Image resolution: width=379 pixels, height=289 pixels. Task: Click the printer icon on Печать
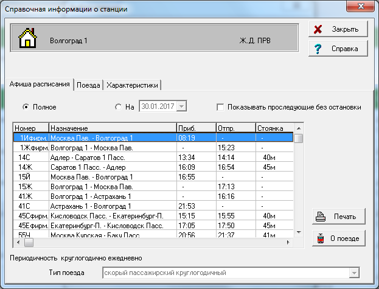click(x=321, y=216)
